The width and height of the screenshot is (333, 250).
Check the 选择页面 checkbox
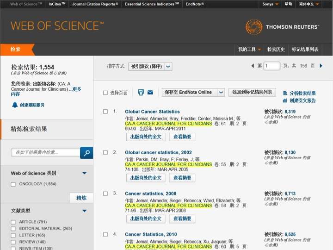tap(105, 93)
